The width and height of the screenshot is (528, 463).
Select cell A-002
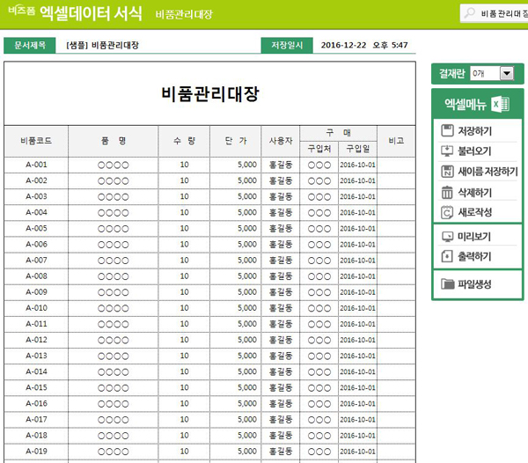[36, 180]
